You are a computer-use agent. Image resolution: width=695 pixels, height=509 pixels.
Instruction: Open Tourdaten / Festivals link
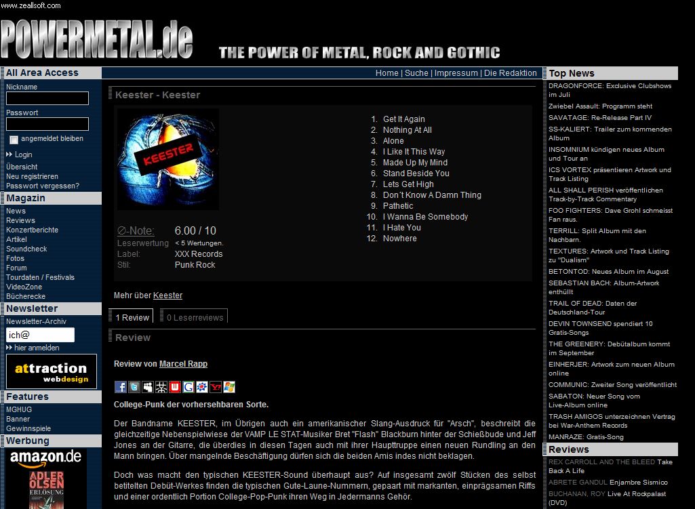pos(40,277)
